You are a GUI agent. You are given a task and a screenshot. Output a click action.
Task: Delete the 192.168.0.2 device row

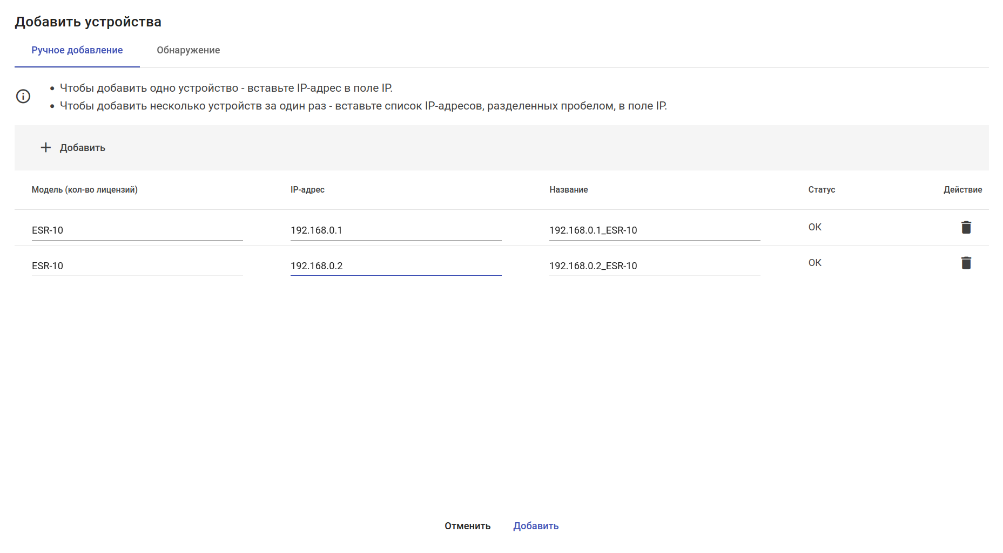click(966, 263)
